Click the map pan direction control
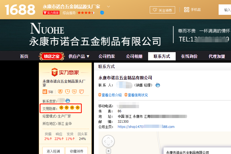This screenshot has height=154, width=231. pyautogui.click(x=108, y=141)
